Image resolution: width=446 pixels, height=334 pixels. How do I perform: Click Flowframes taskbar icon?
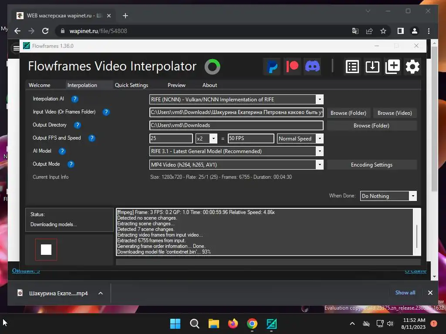271,324
